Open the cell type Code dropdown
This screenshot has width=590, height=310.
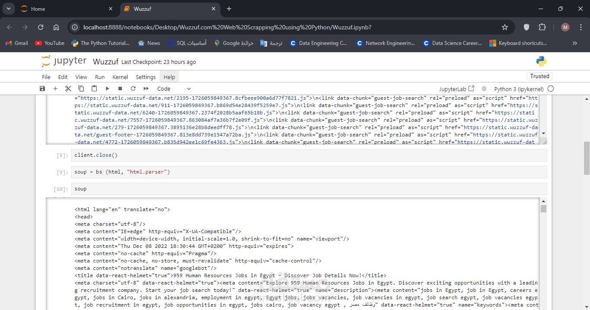point(174,89)
